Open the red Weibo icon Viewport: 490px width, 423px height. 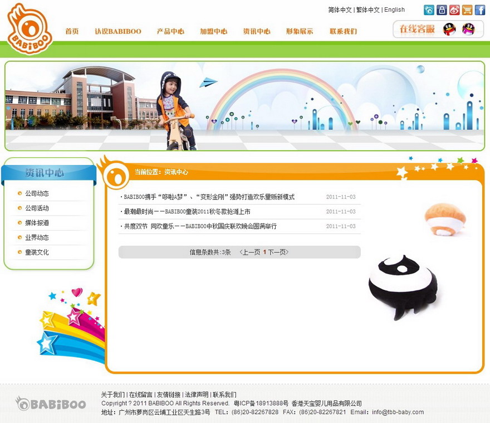454,10
